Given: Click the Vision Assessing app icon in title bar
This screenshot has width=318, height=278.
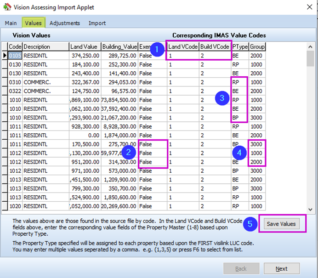Looking at the screenshot, I should pos(7,7).
